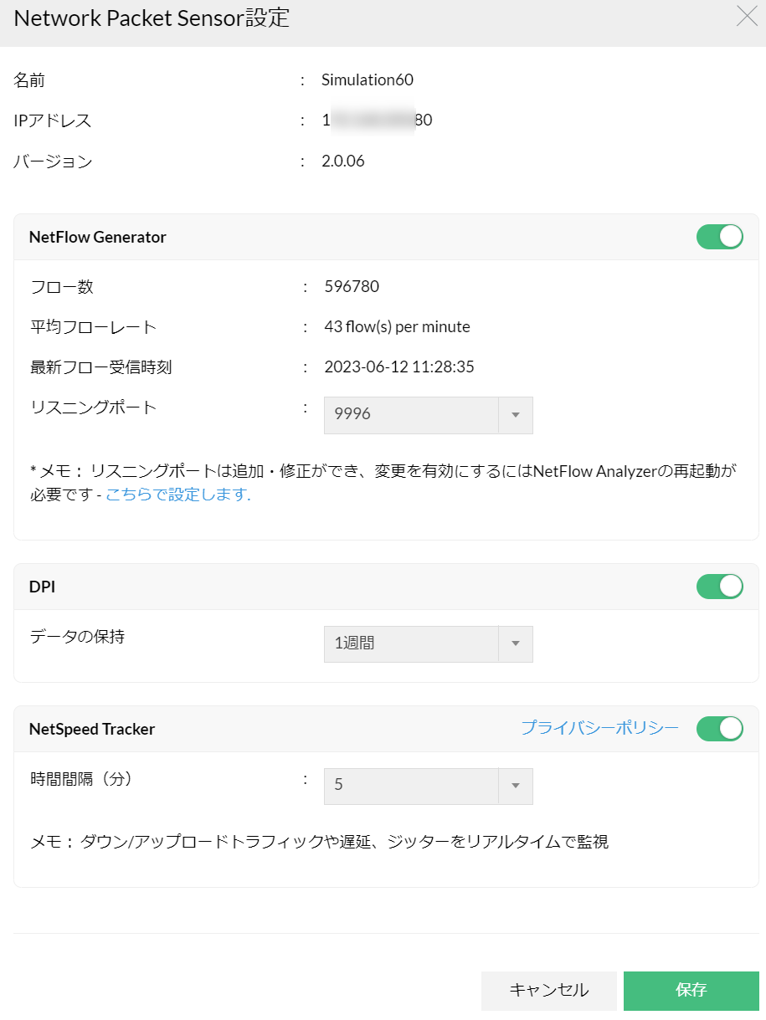Turn off the NetSpeed Tracker switch
The width and height of the screenshot is (766, 1020).
pos(719,729)
